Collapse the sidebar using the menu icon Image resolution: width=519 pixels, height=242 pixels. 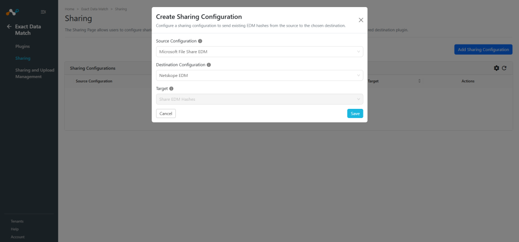pyautogui.click(x=44, y=12)
